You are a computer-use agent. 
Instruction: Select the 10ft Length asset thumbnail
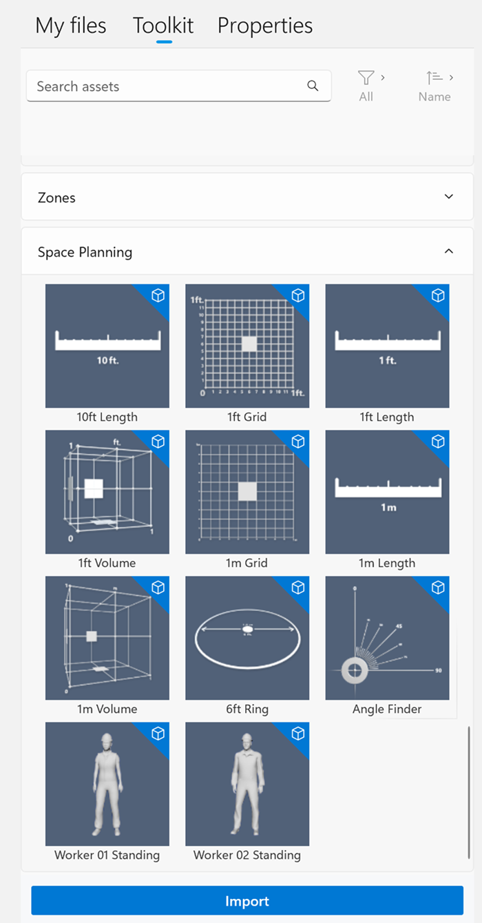click(107, 346)
